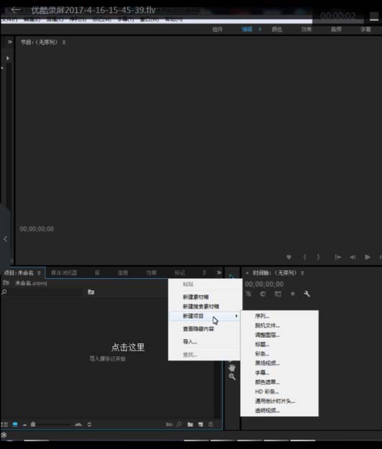Image resolution: width=382 pixels, height=449 pixels.
Task: Switch to the 字幕 (Titles) workspace tab
Action: tap(365, 29)
